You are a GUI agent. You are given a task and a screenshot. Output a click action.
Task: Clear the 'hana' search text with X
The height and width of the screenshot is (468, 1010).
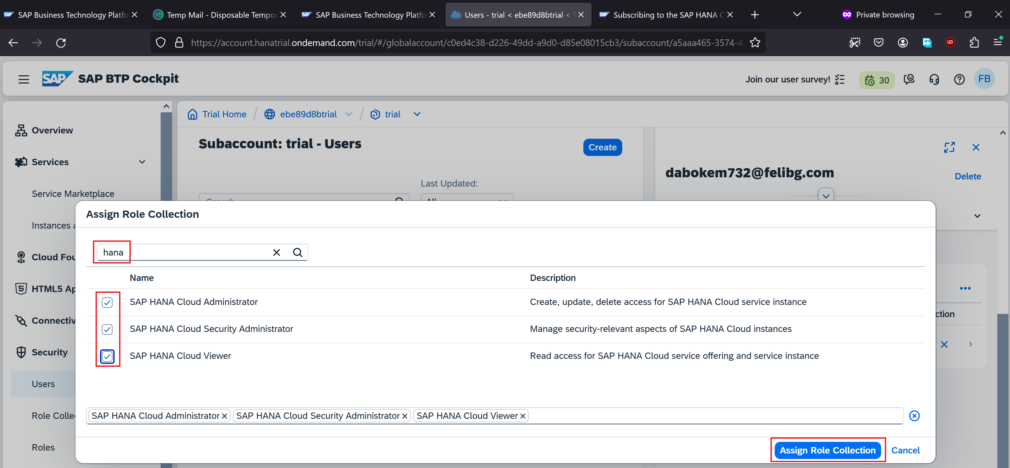276,252
